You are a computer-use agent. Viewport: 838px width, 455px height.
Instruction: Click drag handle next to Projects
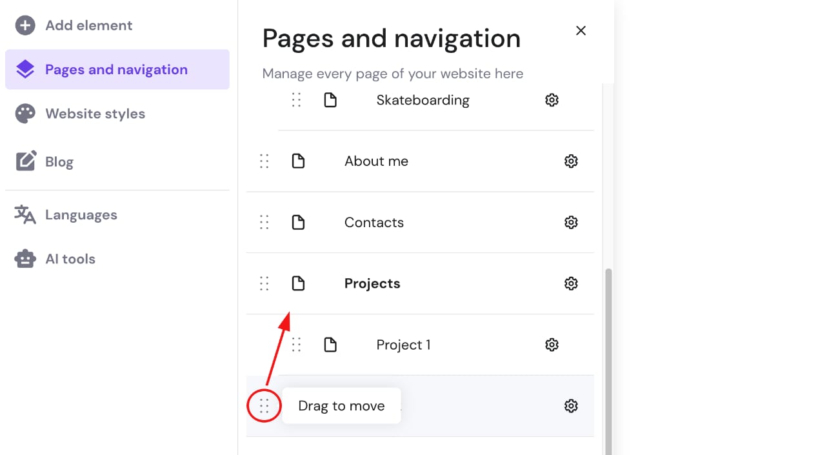tap(264, 283)
